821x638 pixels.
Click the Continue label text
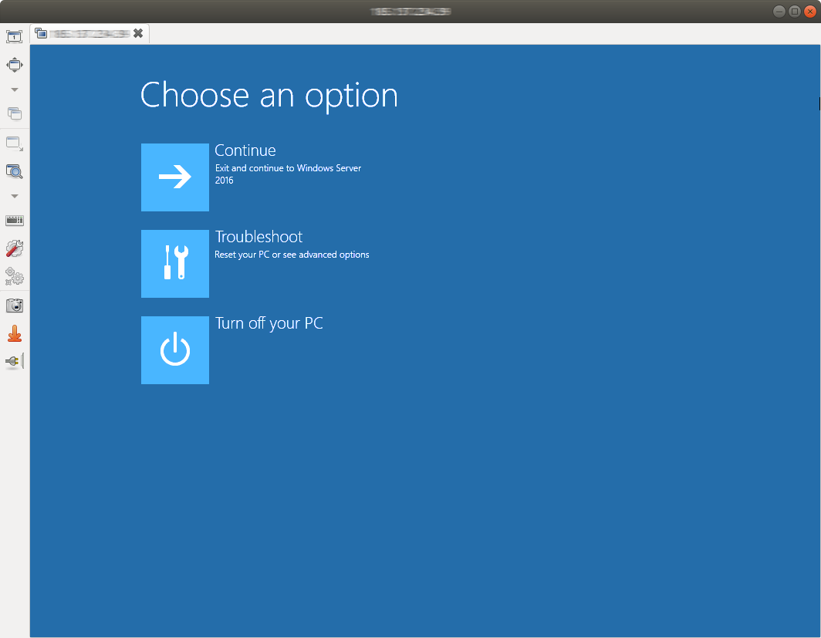pyautogui.click(x=245, y=150)
